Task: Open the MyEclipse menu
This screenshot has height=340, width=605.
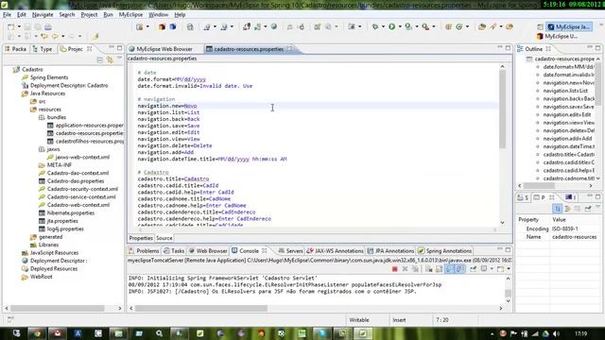Action: pyautogui.click(x=130, y=15)
